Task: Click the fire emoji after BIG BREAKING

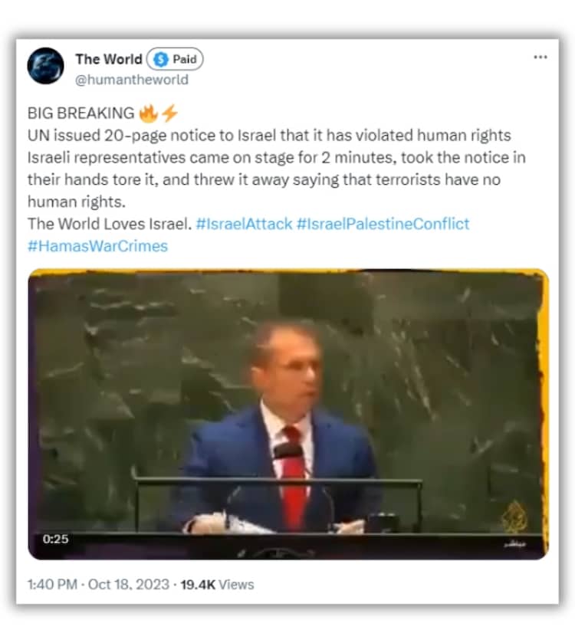Action: tap(148, 113)
